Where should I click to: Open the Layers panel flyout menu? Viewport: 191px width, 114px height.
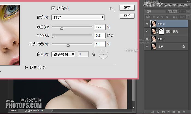point(189,1)
